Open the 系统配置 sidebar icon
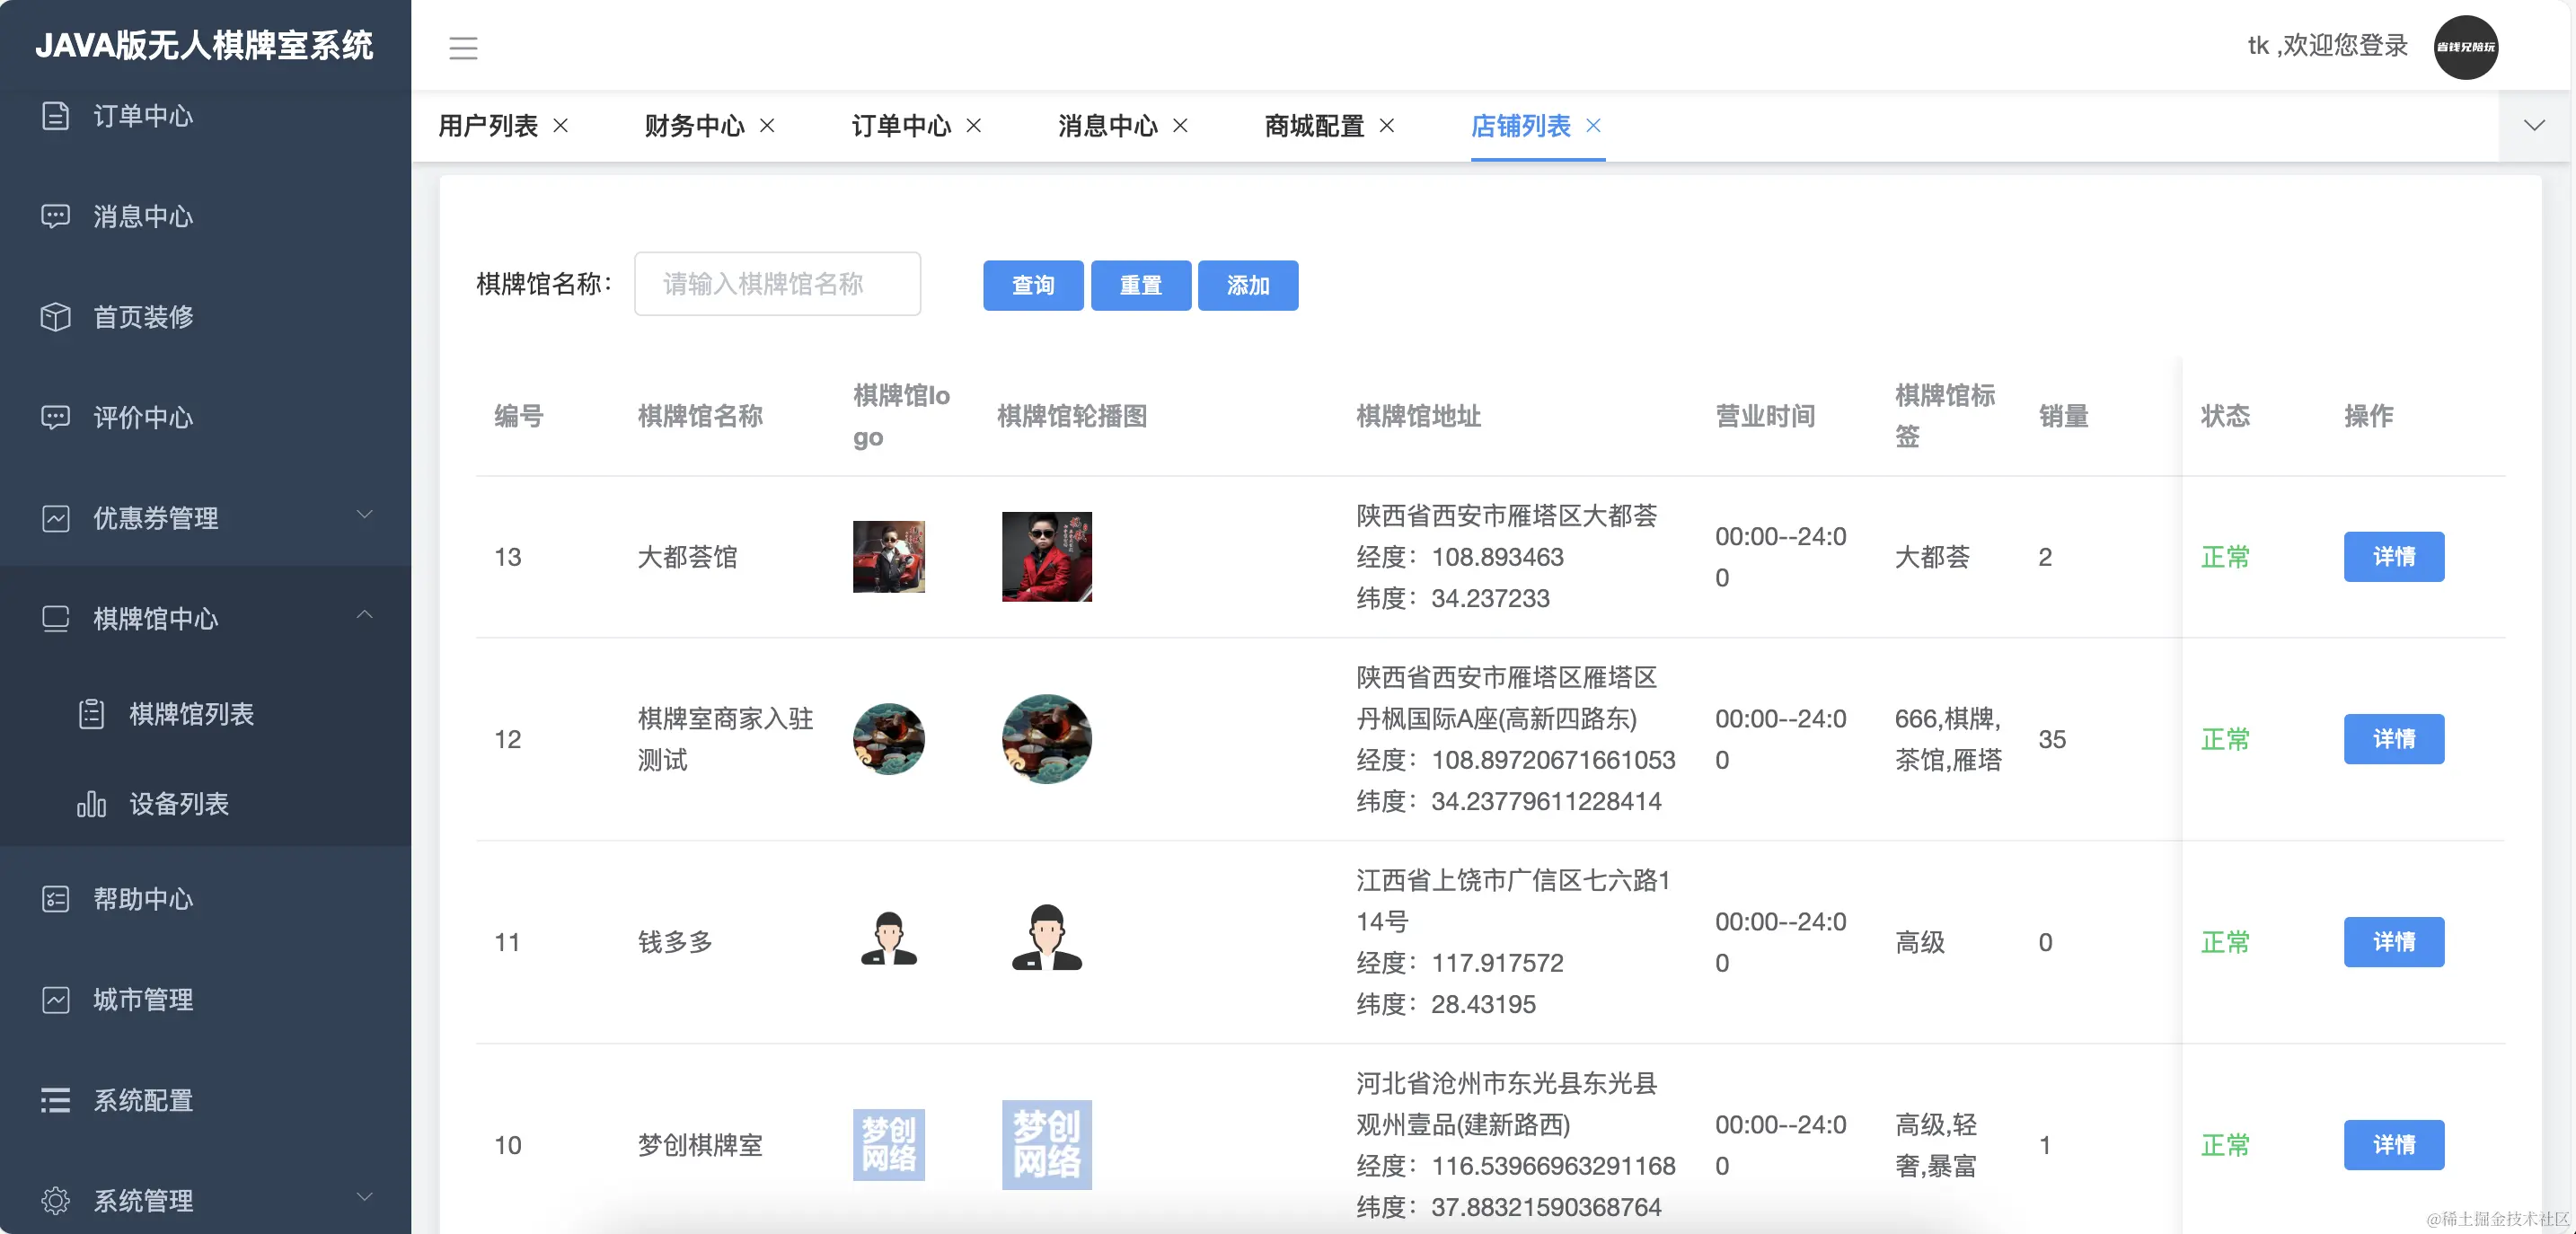Image resolution: width=2576 pixels, height=1234 pixels. click(x=55, y=1100)
